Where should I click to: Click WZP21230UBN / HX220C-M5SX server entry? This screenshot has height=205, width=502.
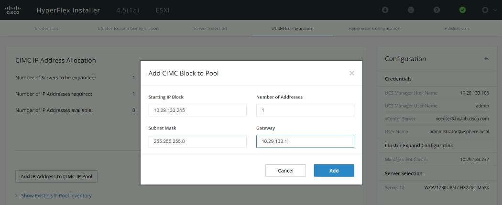[456, 187]
